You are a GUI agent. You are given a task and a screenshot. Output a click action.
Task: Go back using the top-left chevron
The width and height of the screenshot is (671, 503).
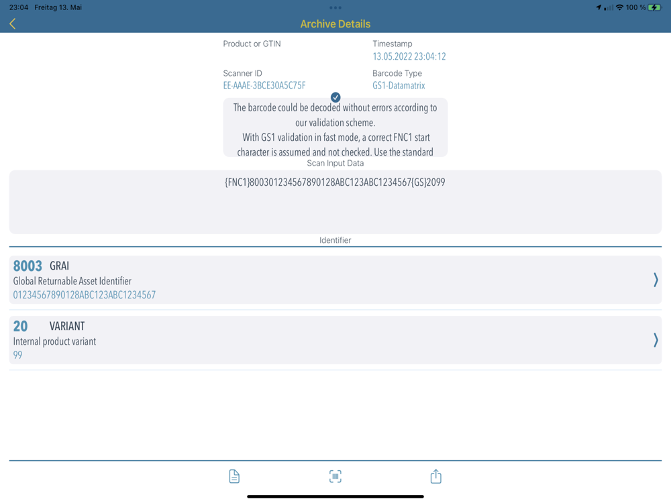[x=12, y=24]
